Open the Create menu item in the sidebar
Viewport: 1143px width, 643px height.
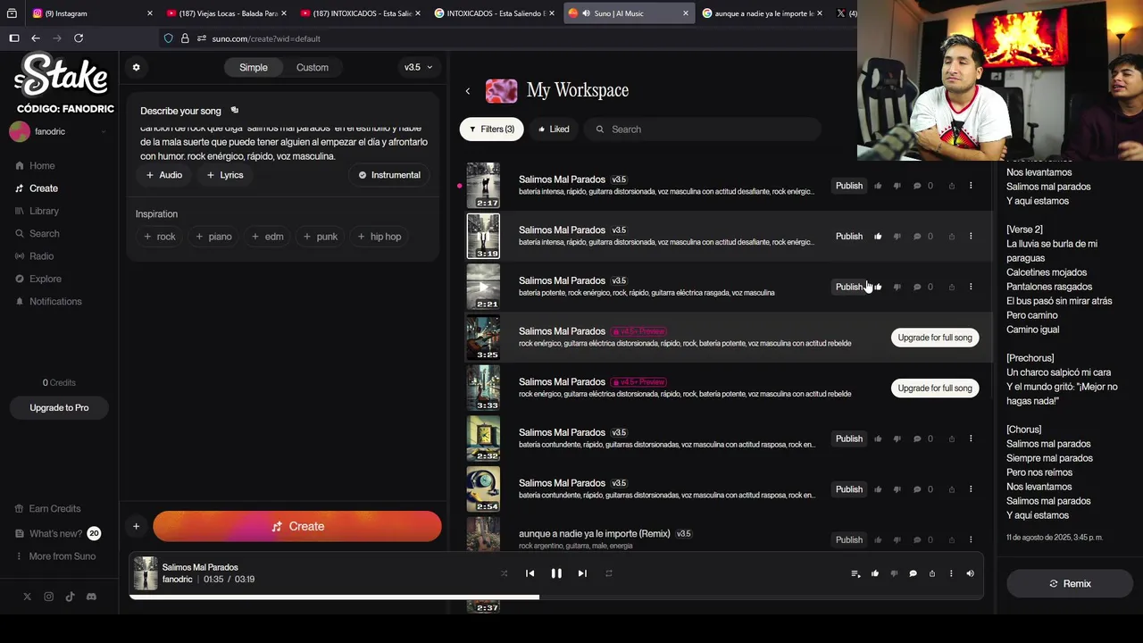click(x=37, y=188)
